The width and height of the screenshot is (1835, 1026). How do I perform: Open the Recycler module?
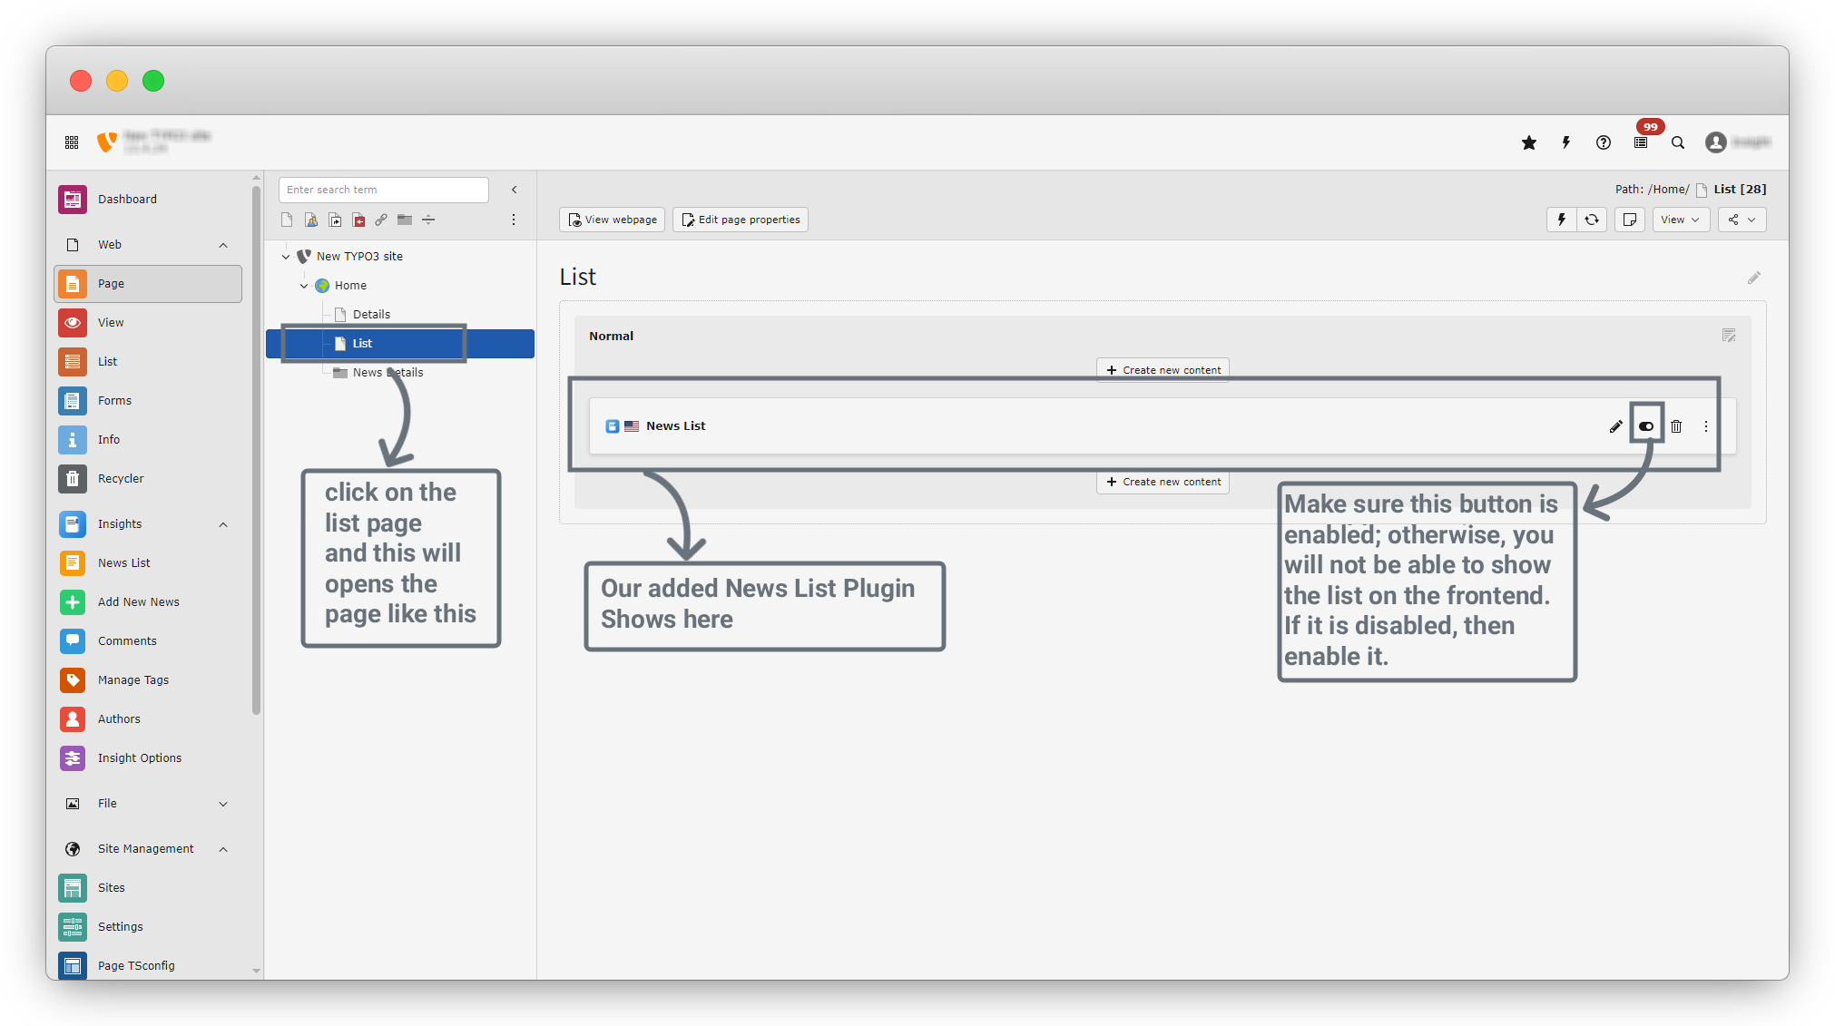click(x=121, y=479)
